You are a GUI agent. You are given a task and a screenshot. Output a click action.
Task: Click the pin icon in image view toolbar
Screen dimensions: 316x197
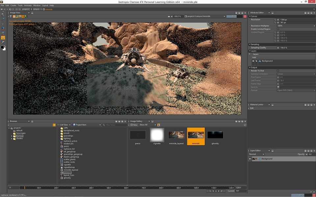point(11,16)
